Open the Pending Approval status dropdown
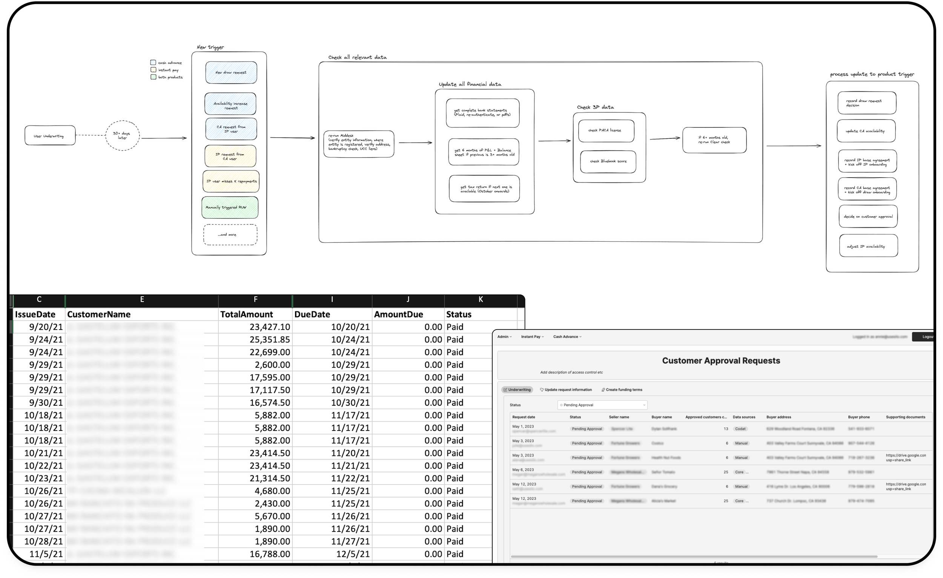 pyautogui.click(x=602, y=405)
